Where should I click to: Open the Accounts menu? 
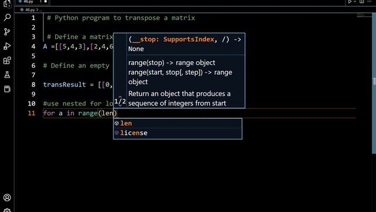click(7, 198)
